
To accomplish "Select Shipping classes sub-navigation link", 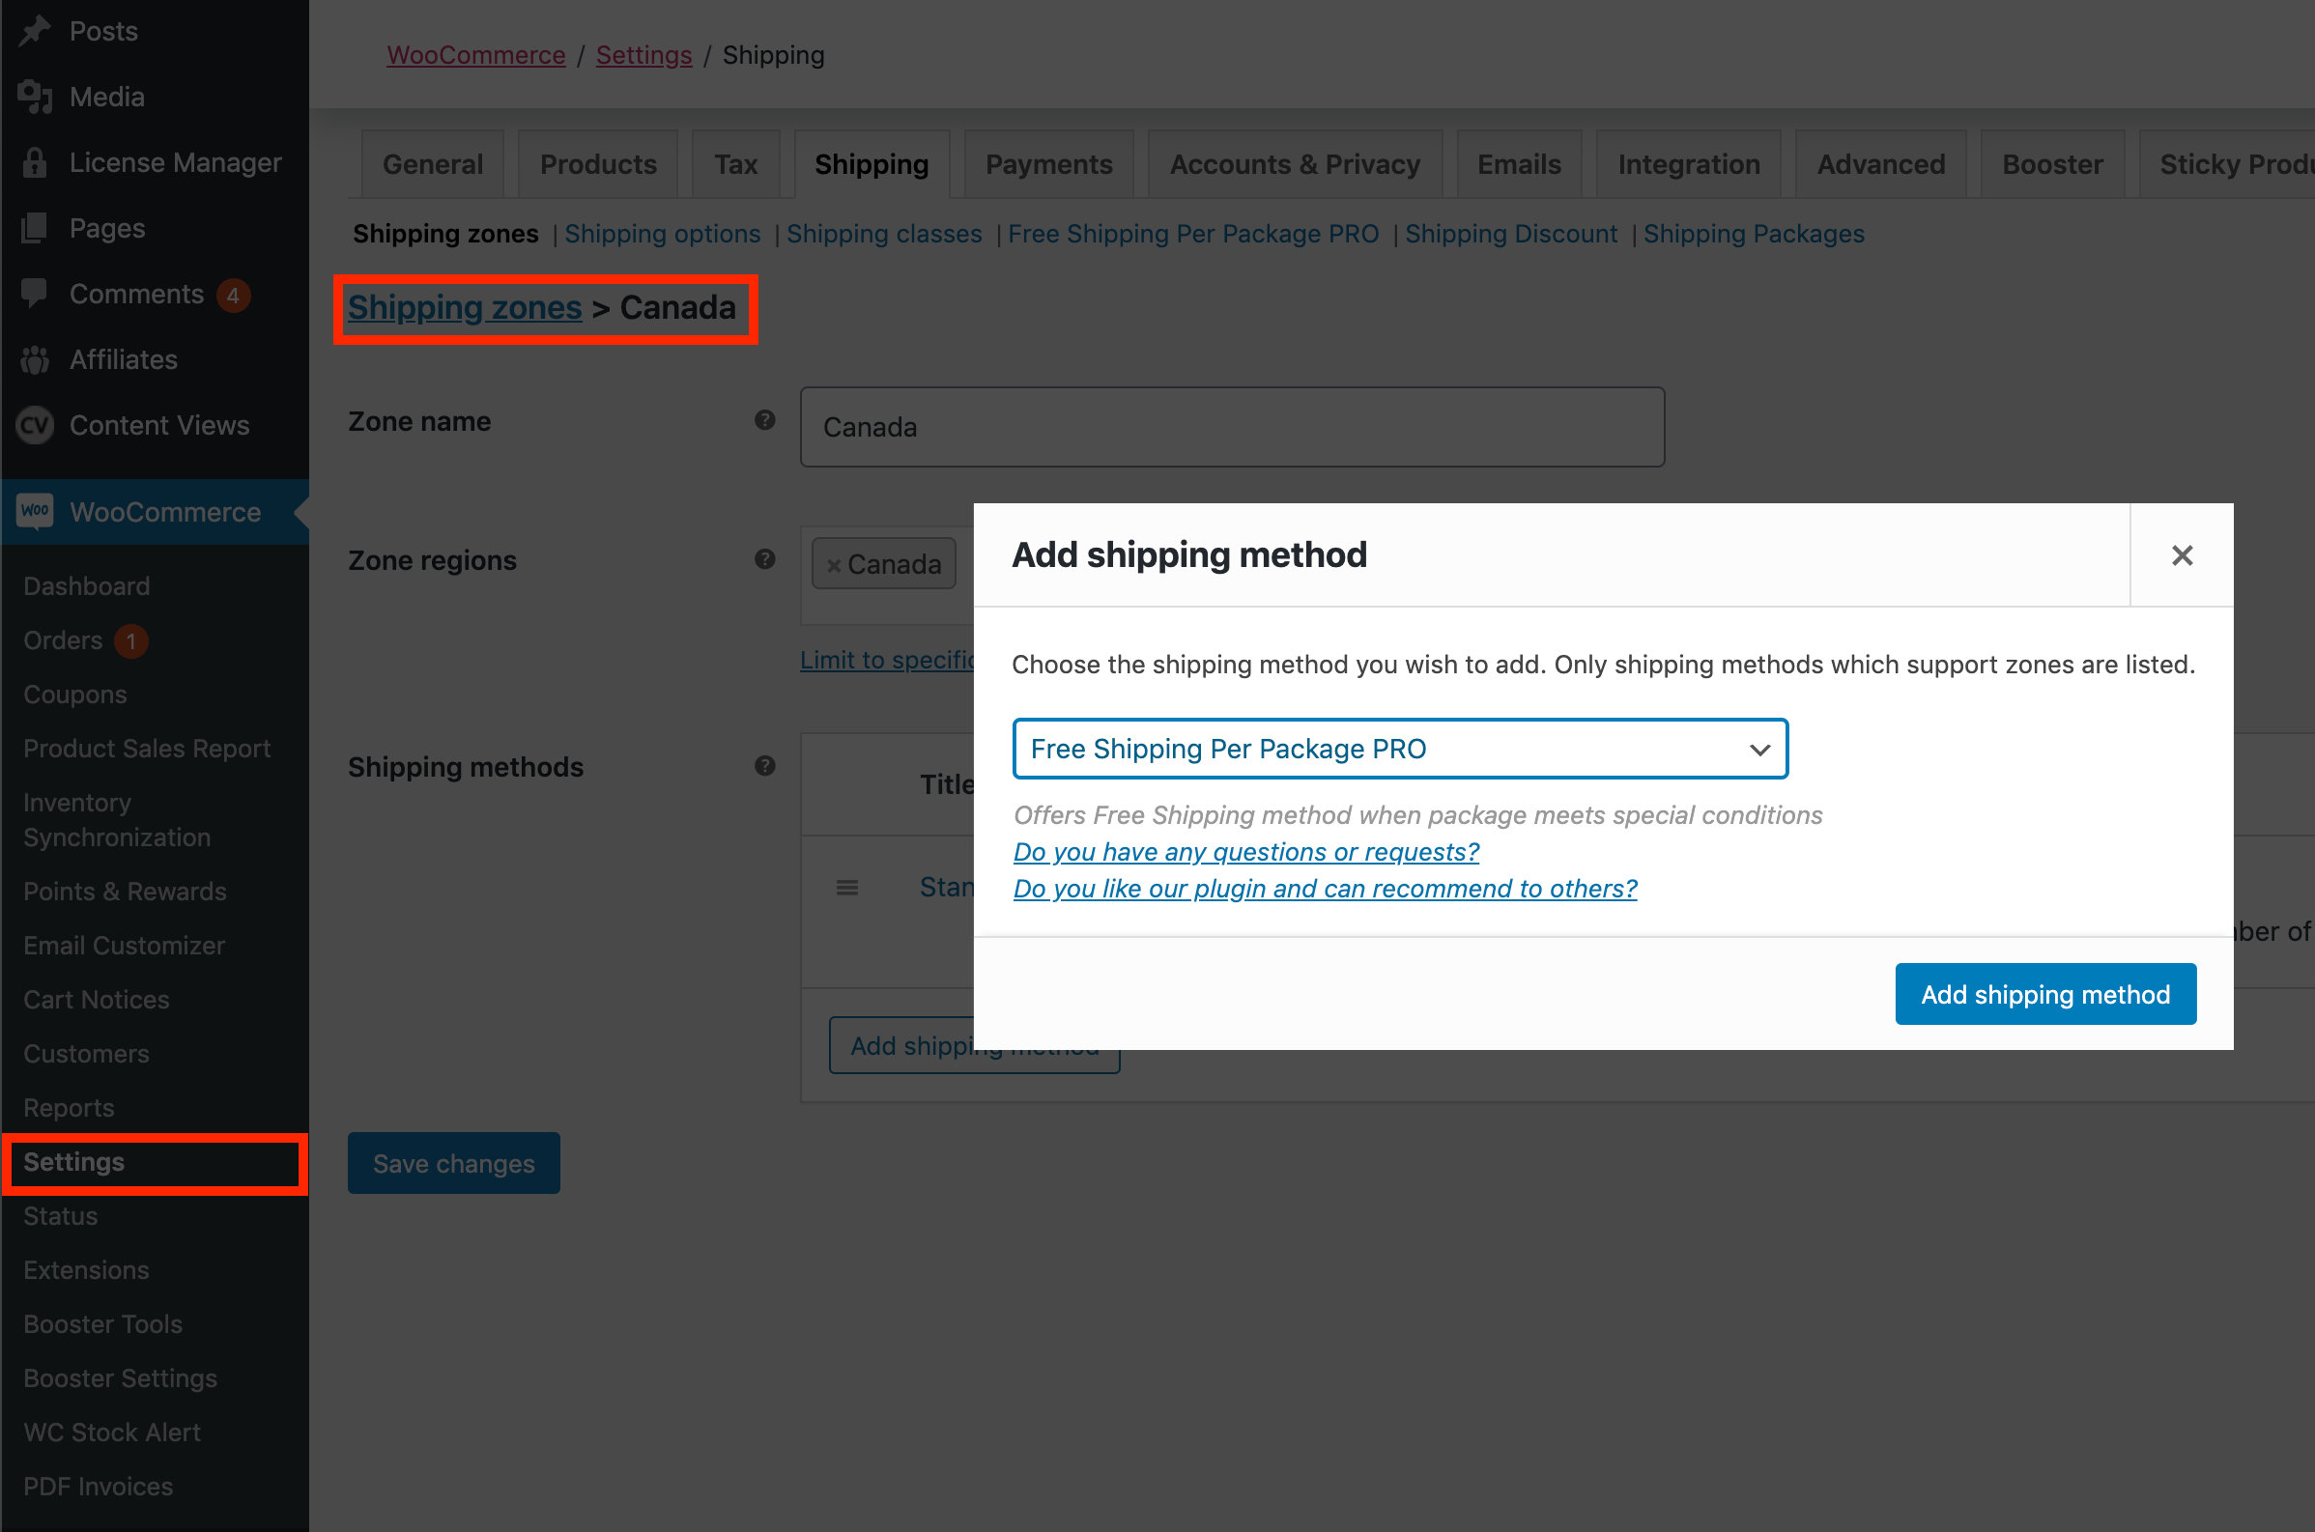I will coord(883,234).
